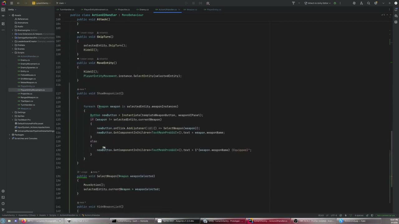Click the build hammer icon

pyautogui.click(x=293, y=3)
